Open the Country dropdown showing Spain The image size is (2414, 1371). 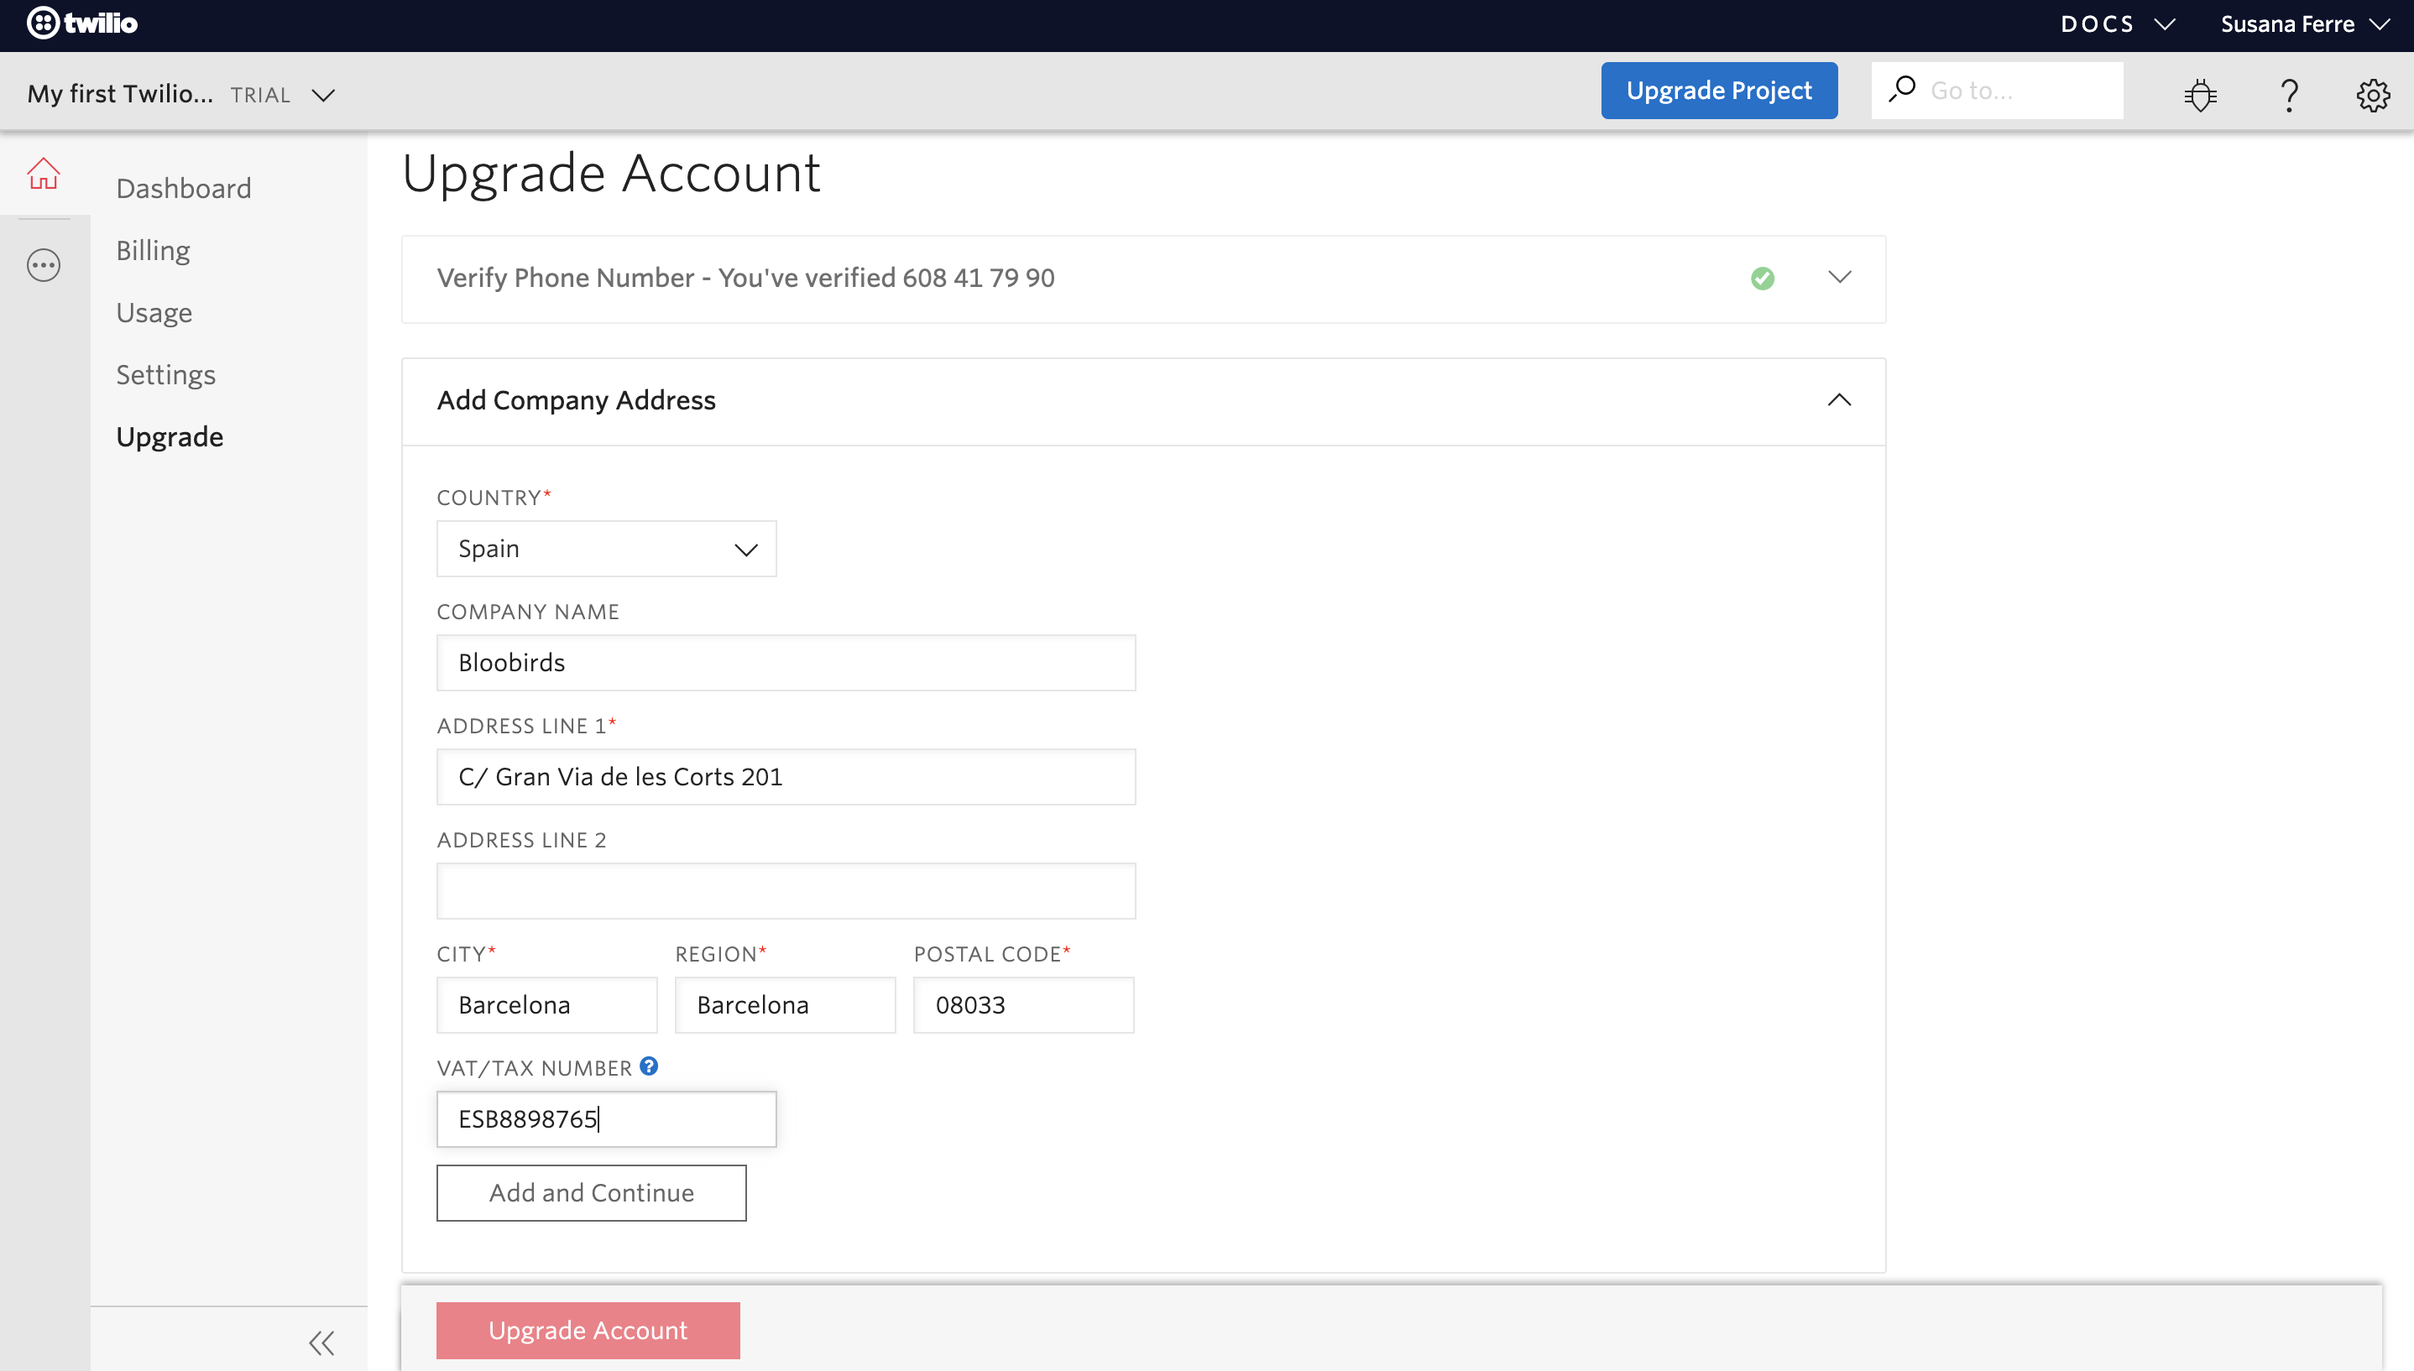pyautogui.click(x=606, y=549)
